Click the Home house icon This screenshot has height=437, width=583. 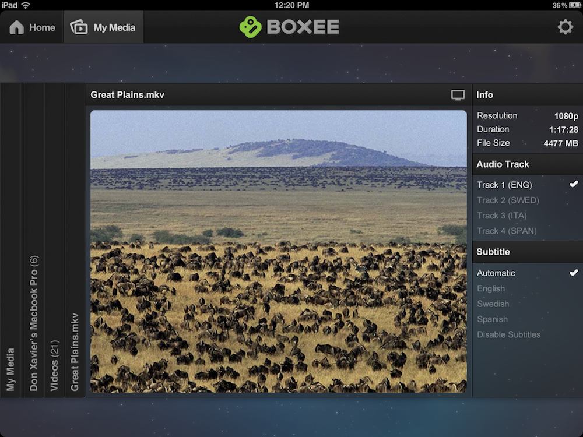point(17,27)
